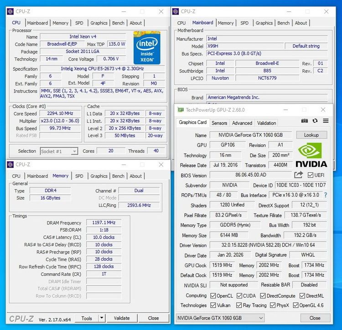
Task: Click the Validate button in CPU-Z
Action: point(122,318)
